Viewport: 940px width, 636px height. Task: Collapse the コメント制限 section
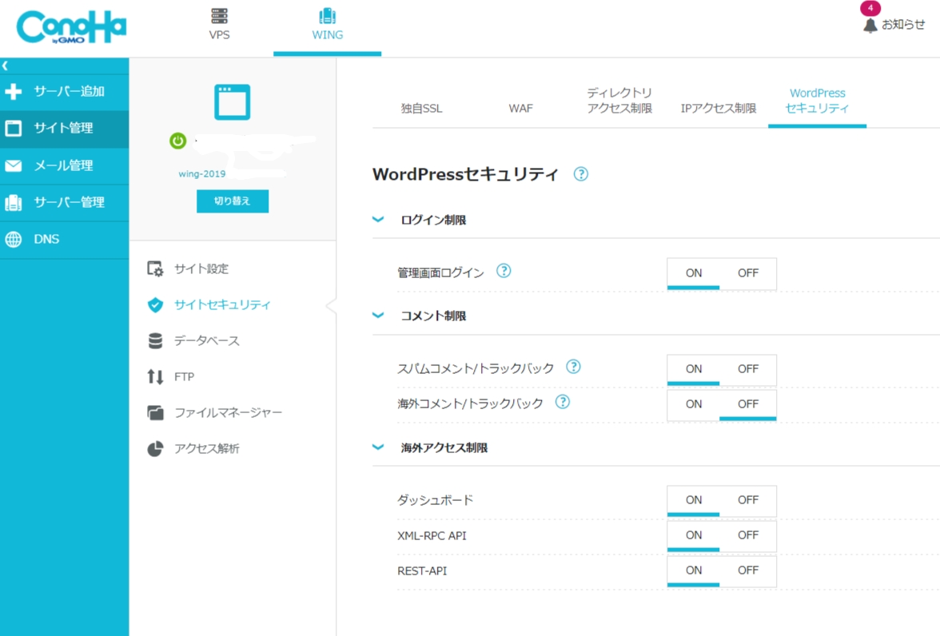(x=378, y=316)
